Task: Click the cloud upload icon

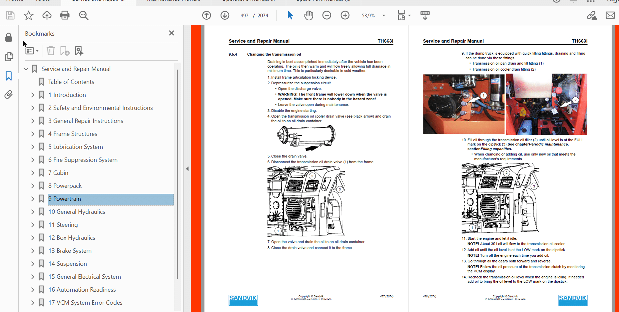Action: click(47, 15)
